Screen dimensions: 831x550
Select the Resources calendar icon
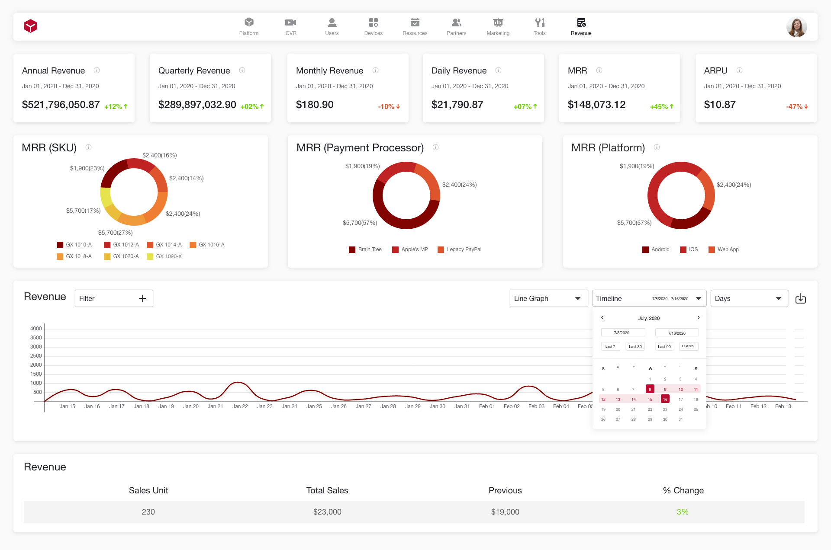point(415,22)
